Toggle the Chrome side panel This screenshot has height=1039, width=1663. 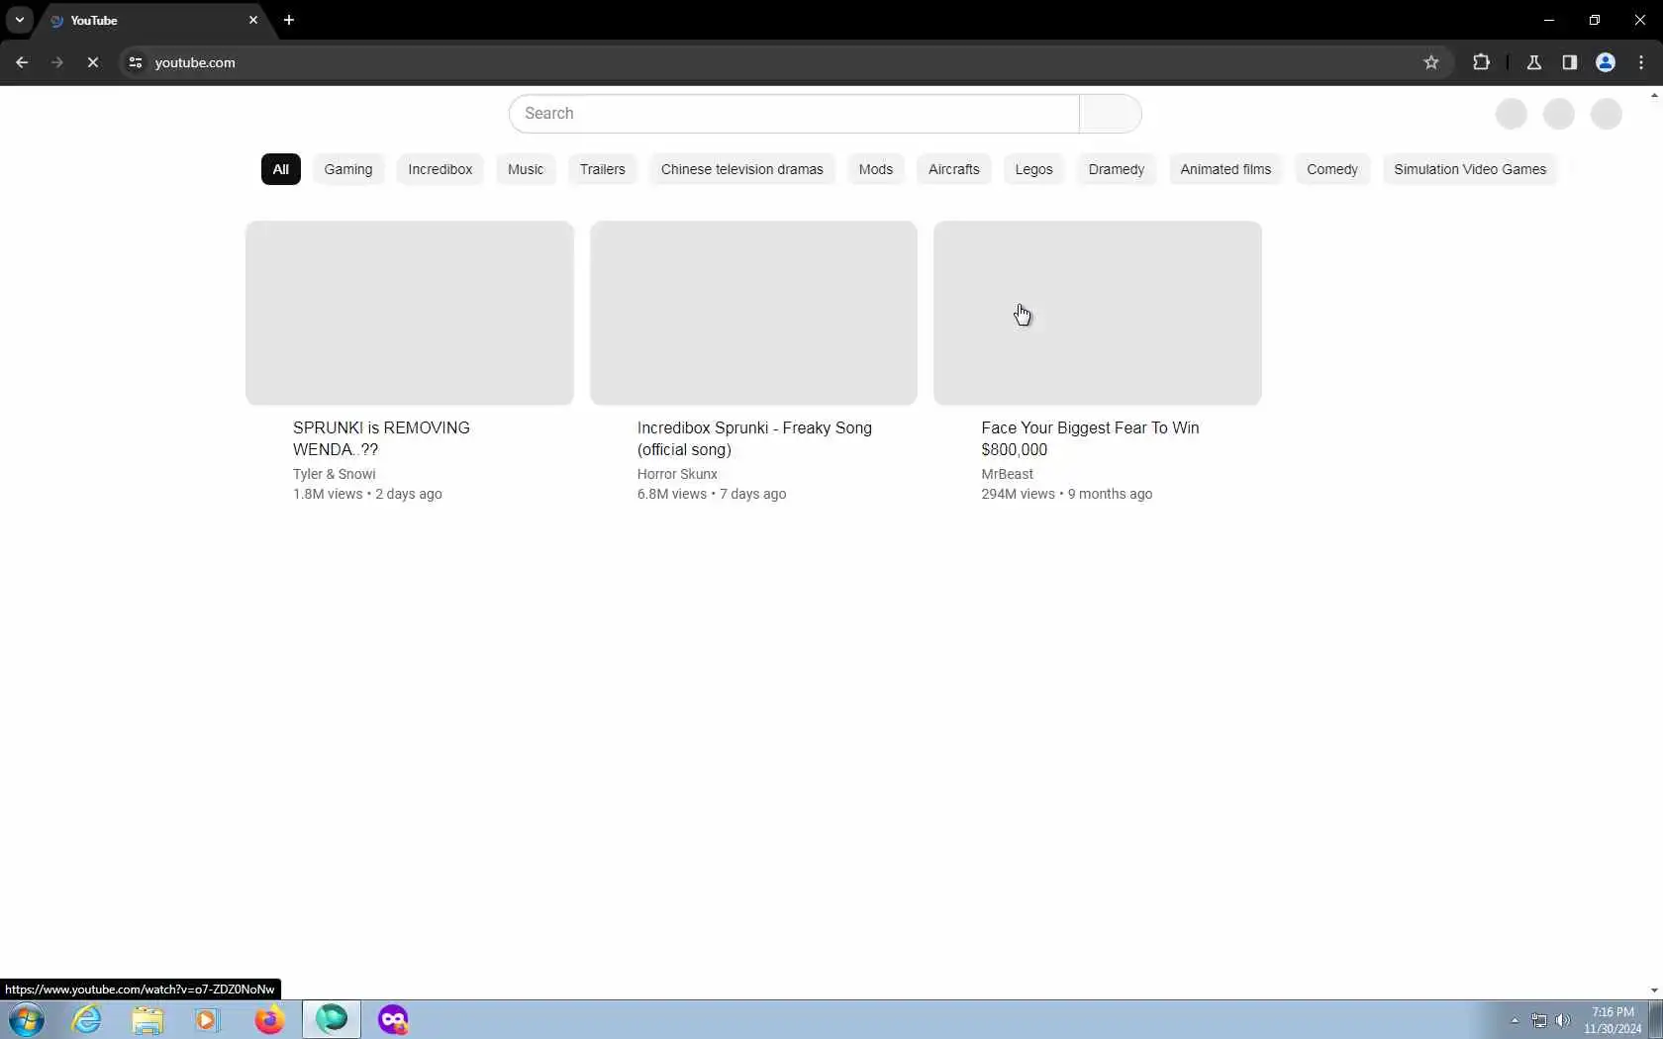(x=1569, y=62)
